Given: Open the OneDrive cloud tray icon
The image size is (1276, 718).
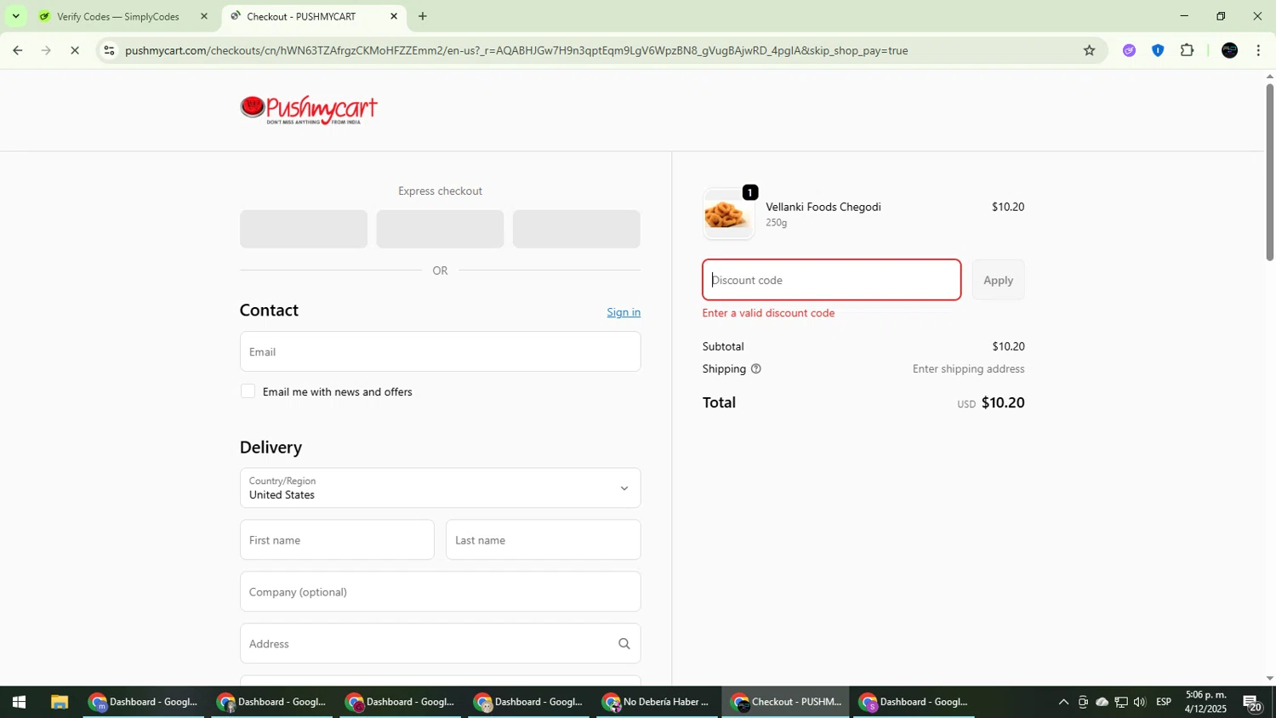Looking at the screenshot, I should (1102, 703).
